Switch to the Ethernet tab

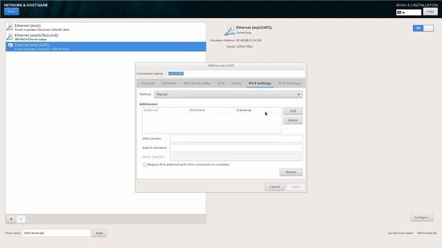(x=169, y=83)
